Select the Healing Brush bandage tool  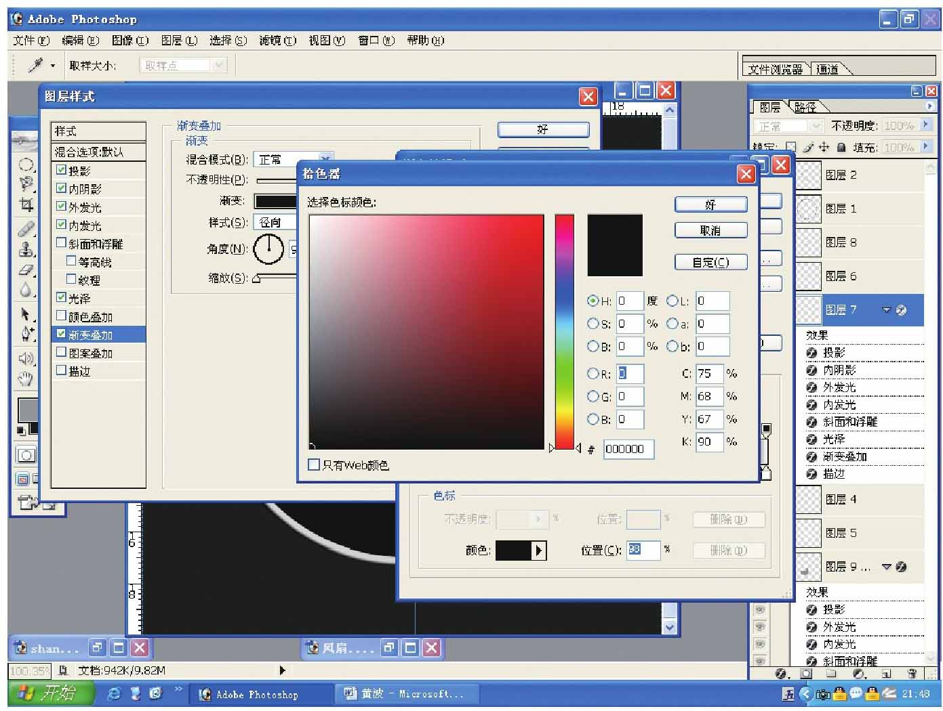[26, 229]
